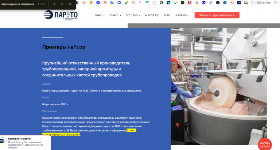Image resolution: width=280 pixels, height=150 pixels.
Task: Open the Google Translate bookmark
Action: click(112, 3)
